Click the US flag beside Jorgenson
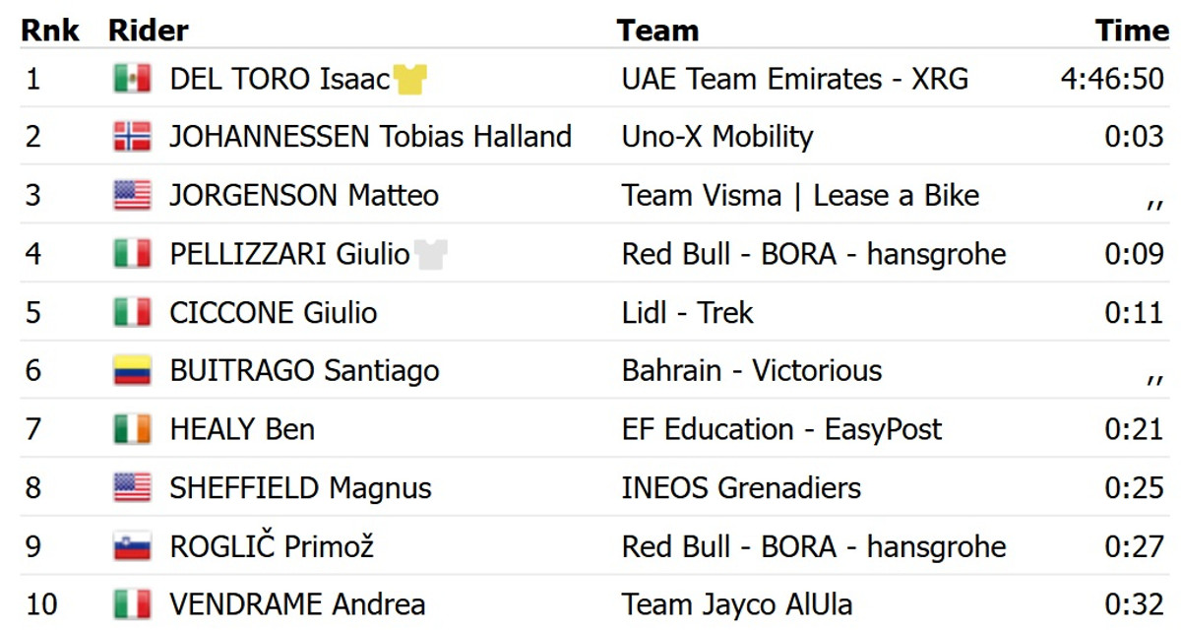 (132, 195)
